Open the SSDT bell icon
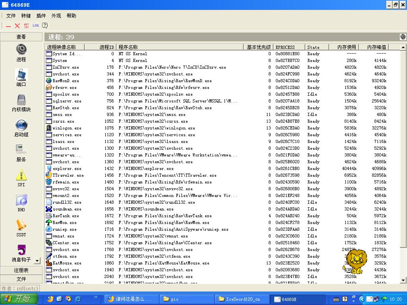Viewport: 407px width, 305px height. [x=21, y=225]
